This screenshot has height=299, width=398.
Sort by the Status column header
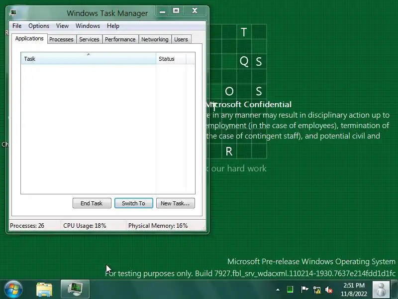(x=171, y=59)
